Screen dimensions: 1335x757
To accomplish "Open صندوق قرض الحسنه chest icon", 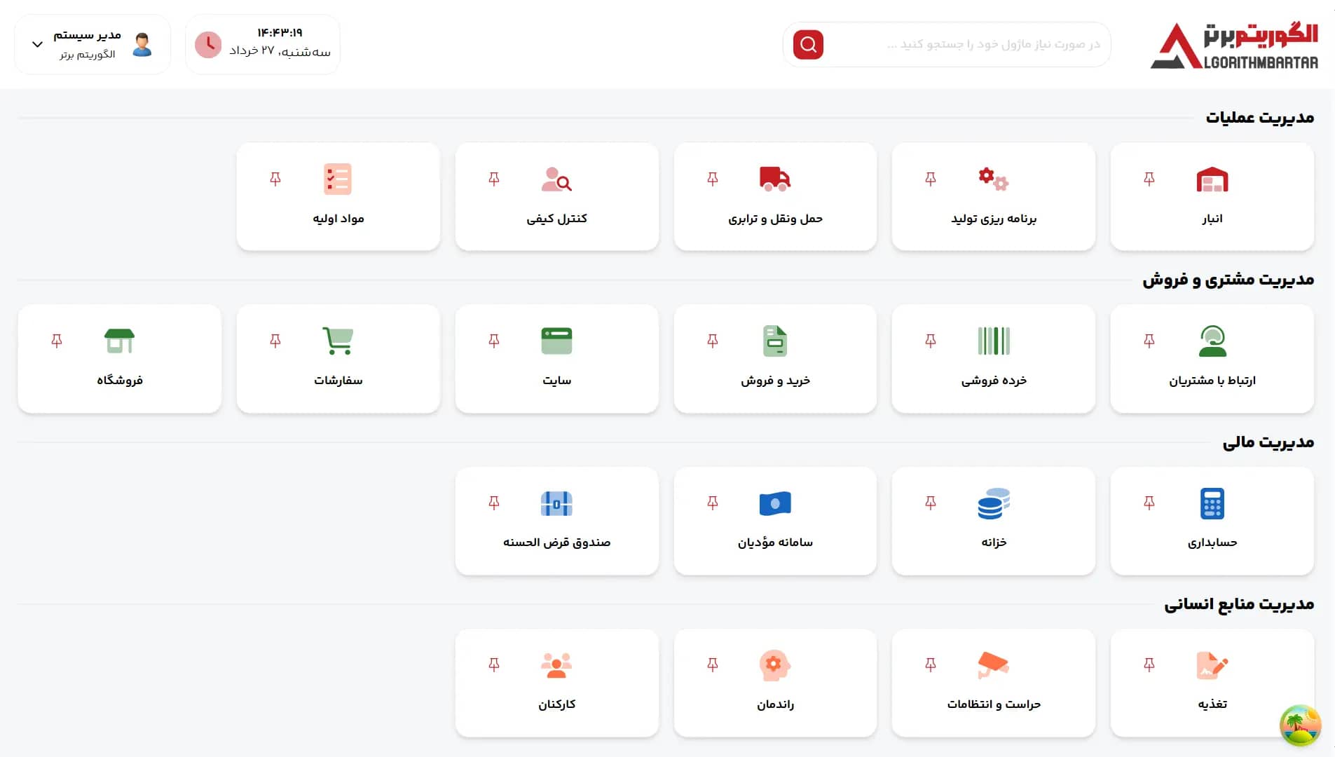I will click(x=556, y=503).
